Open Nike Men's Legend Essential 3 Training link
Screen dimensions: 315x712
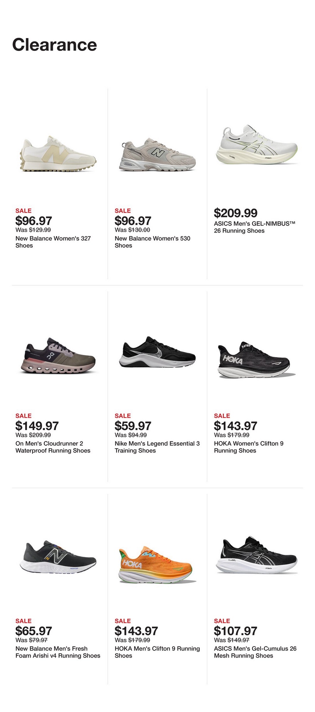click(x=157, y=447)
